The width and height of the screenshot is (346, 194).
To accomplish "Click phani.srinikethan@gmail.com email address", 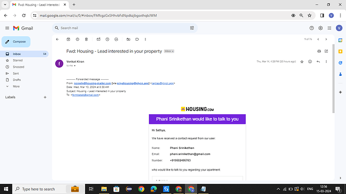I will (190, 154).
